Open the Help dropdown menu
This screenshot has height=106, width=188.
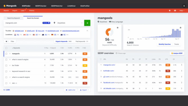[182, 11]
